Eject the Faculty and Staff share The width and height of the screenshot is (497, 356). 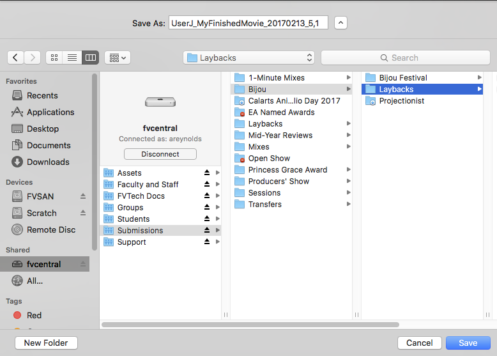click(207, 184)
